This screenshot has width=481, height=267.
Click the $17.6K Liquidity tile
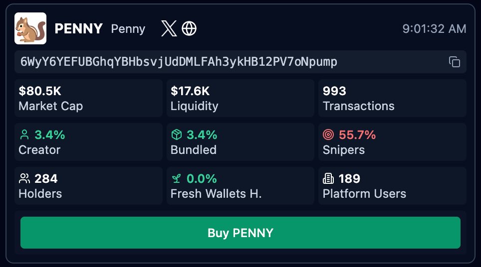click(x=240, y=98)
